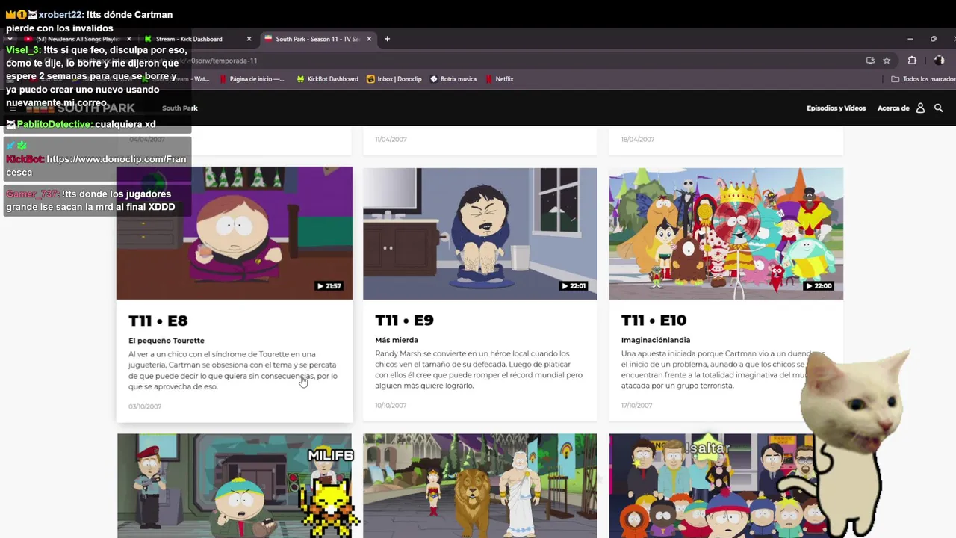This screenshot has width=956, height=538.
Task: Open a new browser tab with plus
Action: [387, 39]
